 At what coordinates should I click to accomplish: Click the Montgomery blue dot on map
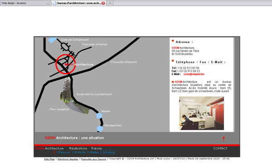click(x=100, y=128)
